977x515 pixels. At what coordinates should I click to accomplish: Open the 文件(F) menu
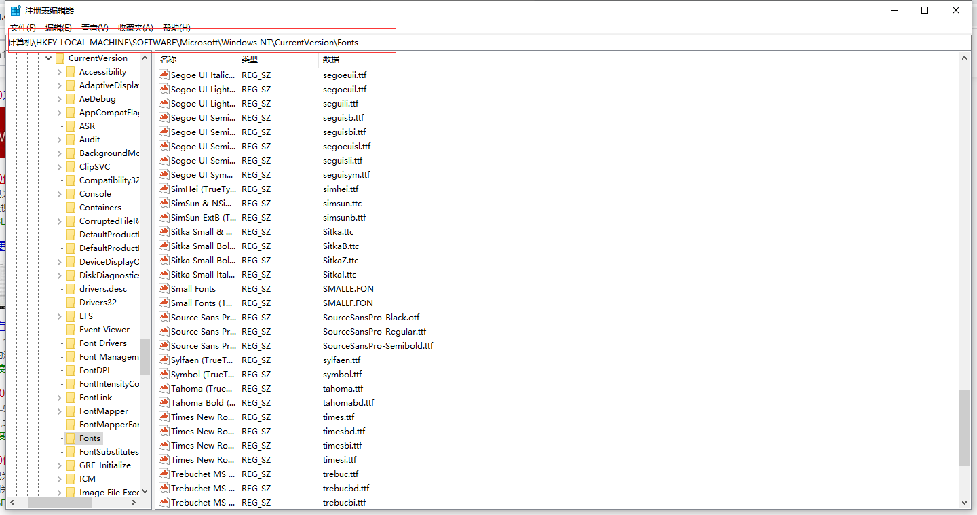(22, 28)
